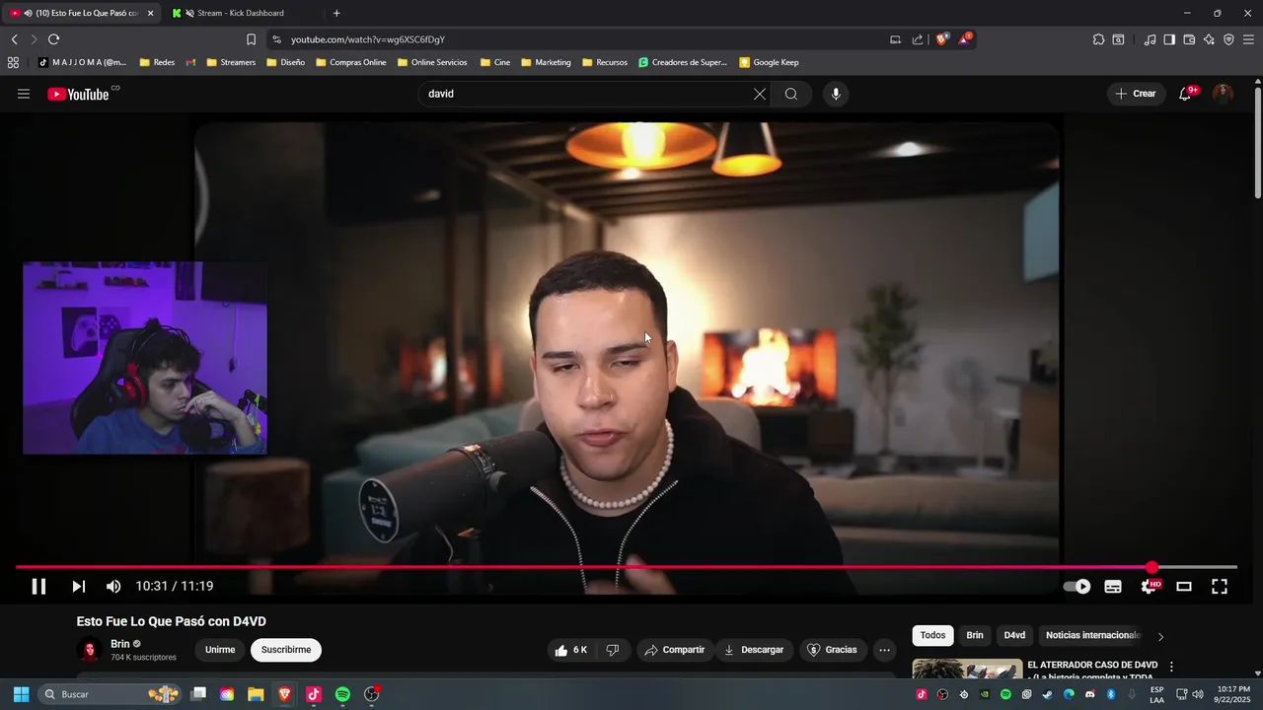Select the Todos filter chip

pos(932,636)
